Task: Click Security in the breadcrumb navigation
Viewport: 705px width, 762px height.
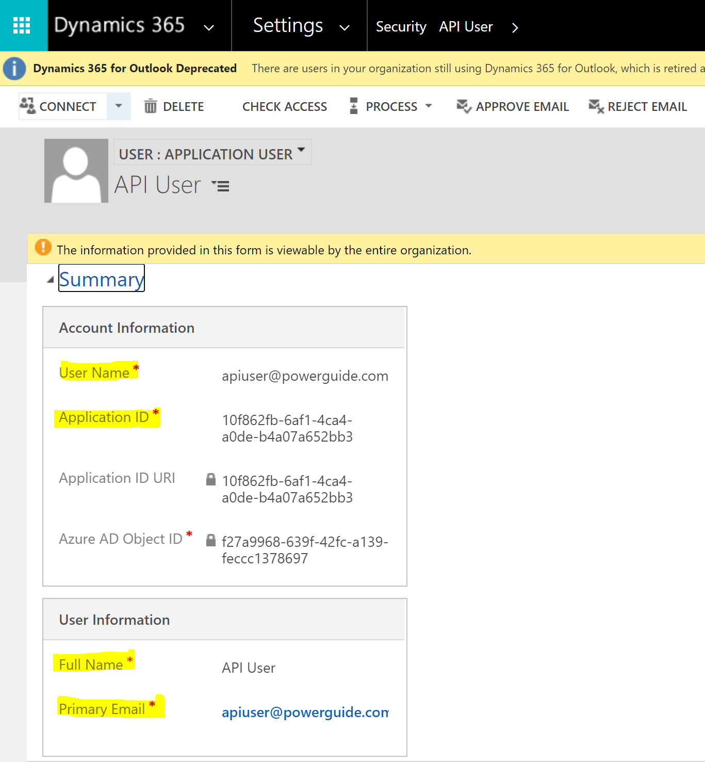Action: [x=401, y=26]
